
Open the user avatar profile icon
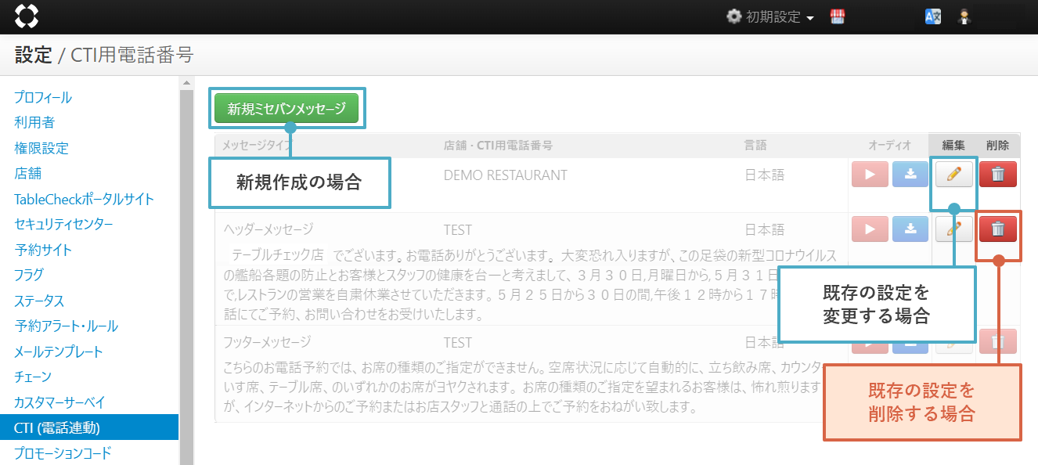pyautogui.click(x=964, y=17)
